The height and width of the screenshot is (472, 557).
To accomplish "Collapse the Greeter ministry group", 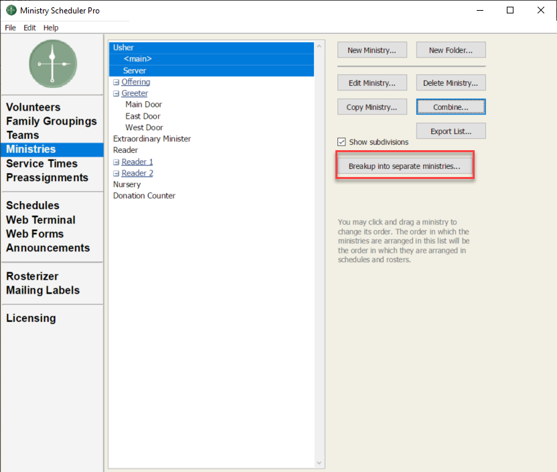I will pyautogui.click(x=116, y=94).
